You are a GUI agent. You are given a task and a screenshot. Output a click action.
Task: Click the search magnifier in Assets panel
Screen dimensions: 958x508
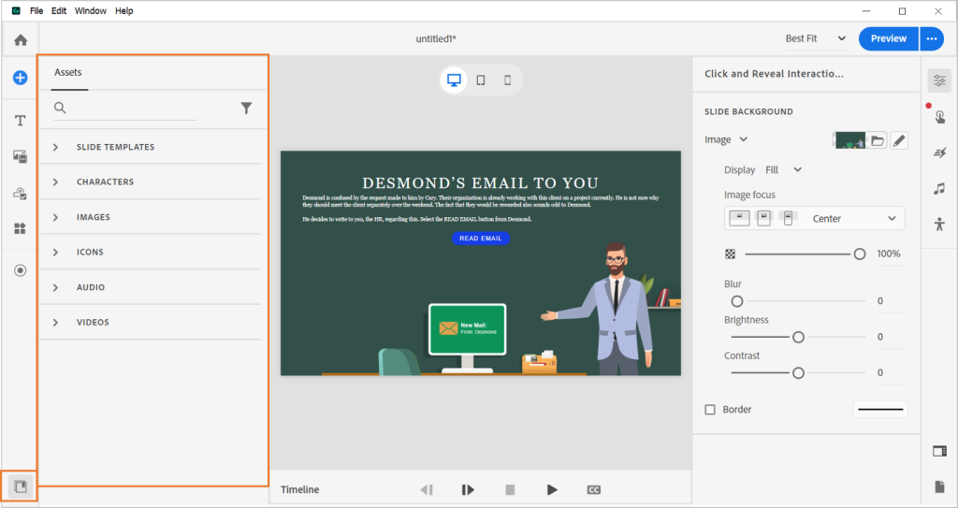tap(60, 108)
